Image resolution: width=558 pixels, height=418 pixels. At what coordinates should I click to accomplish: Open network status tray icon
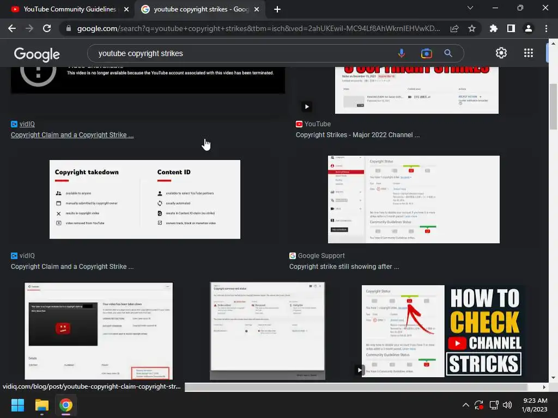pyautogui.click(x=494, y=405)
